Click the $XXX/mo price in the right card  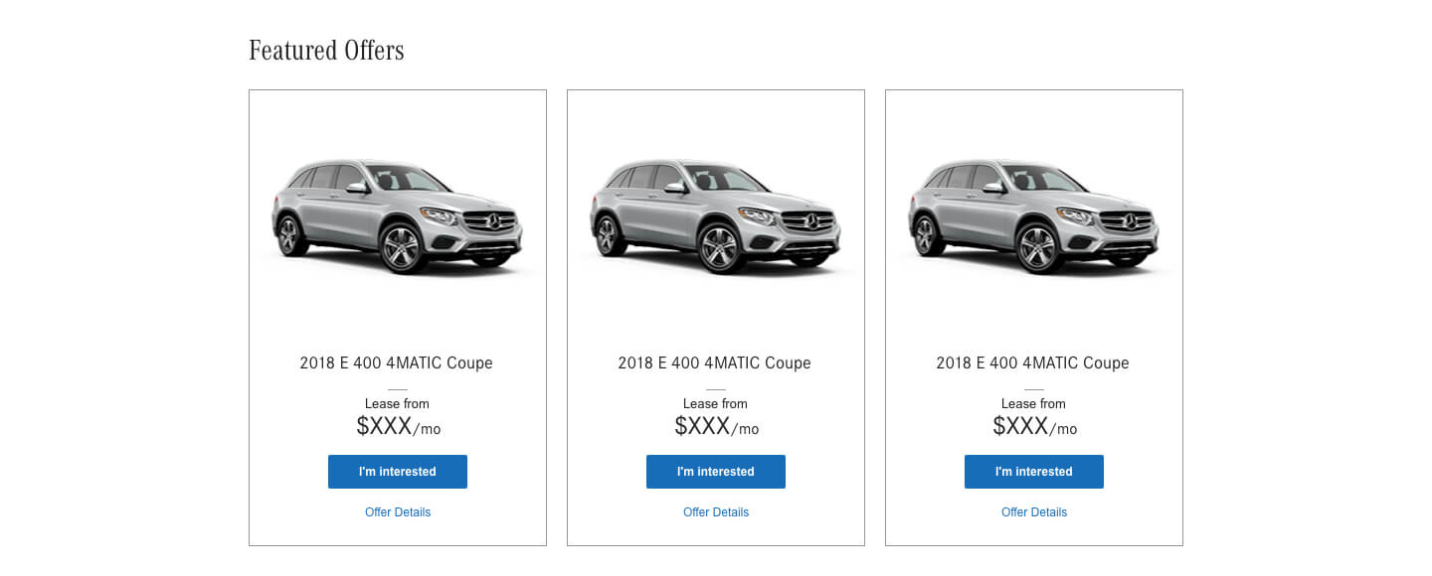tap(1034, 427)
